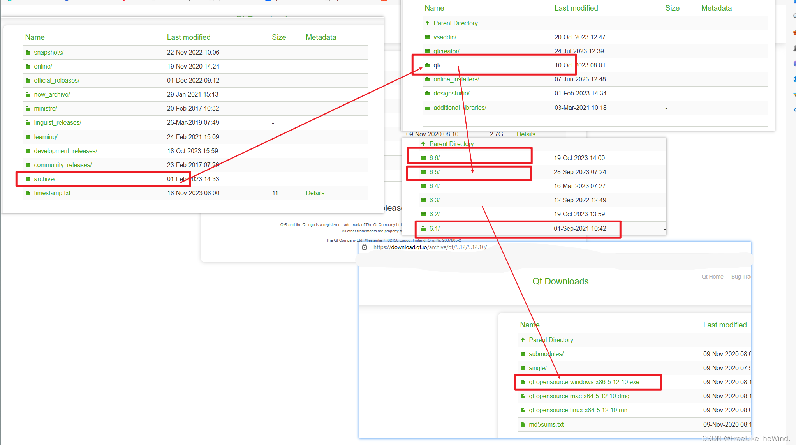Sort by Last modified column in left listing
The image size is (796, 445).
click(x=188, y=37)
